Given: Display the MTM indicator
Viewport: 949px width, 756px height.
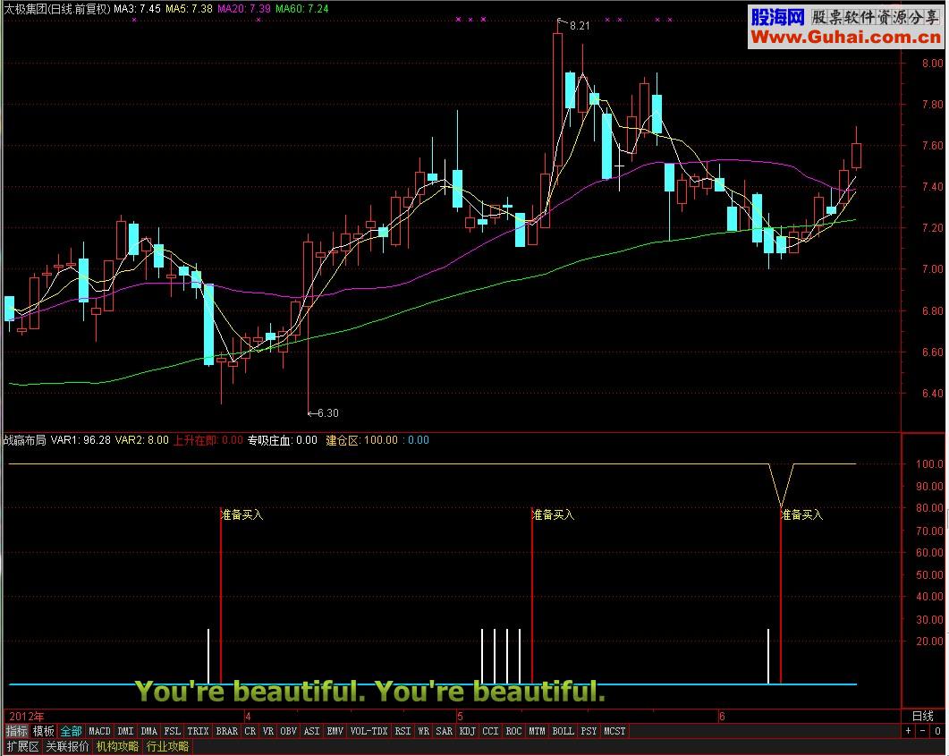Looking at the screenshot, I should pyautogui.click(x=537, y=731).
